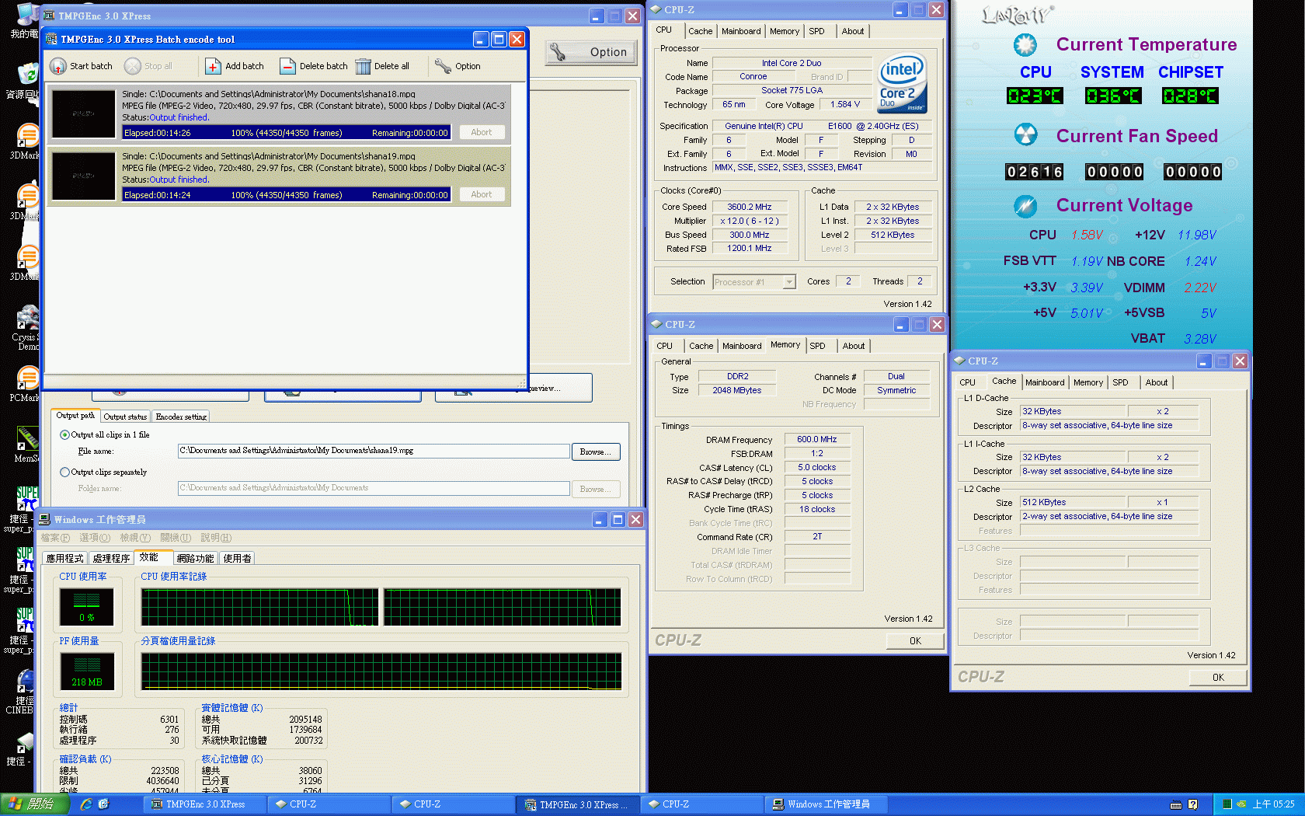
Task: Click the green monitor system tray icon
Action: (x=1227, y=804)
